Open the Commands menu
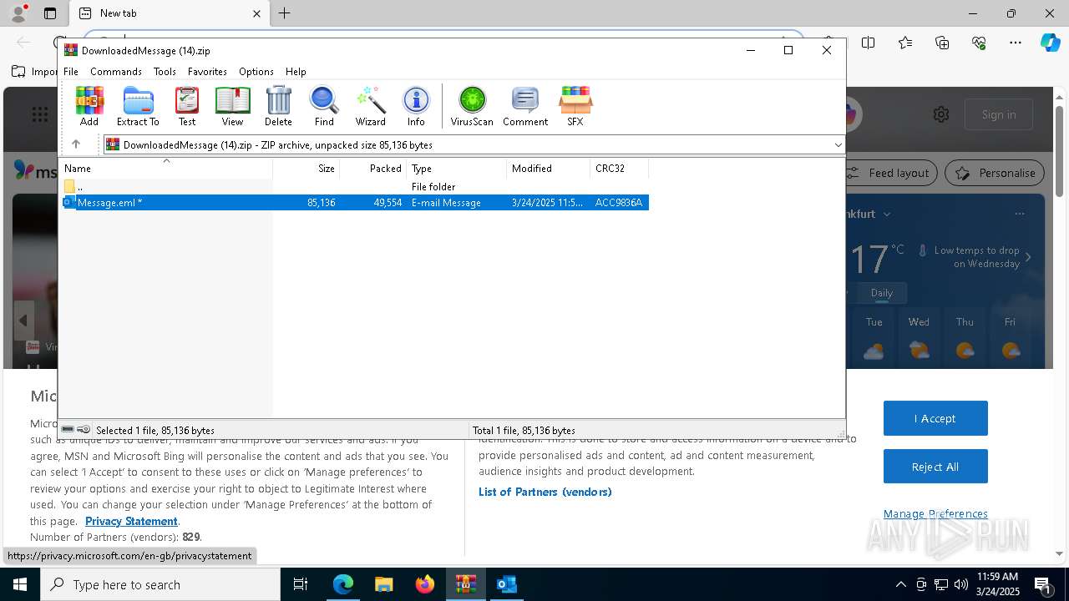The image size is (1069, 601). click(x=116, y=72)
